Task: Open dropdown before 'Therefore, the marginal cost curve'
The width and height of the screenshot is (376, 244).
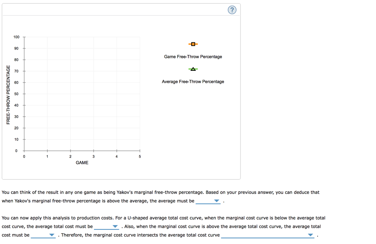Action: pyautogui.click(x=43, y=235)
